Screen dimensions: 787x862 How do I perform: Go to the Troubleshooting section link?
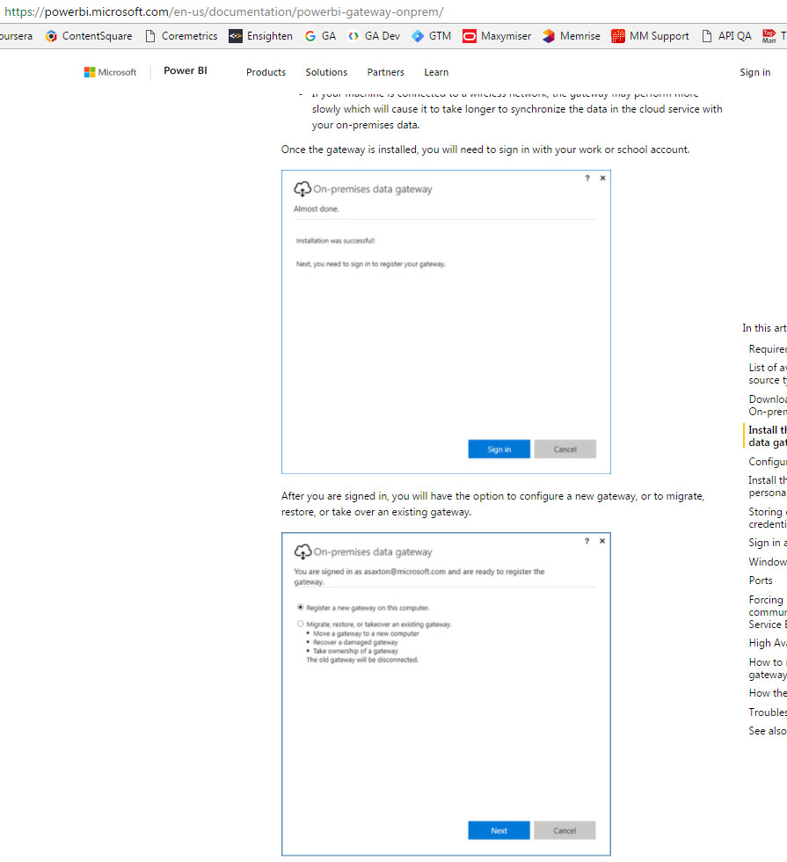click(x=767, y=712)
